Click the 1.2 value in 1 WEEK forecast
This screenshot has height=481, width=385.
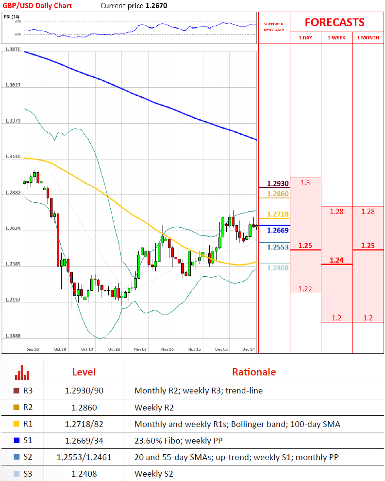(x=336, y=318)
